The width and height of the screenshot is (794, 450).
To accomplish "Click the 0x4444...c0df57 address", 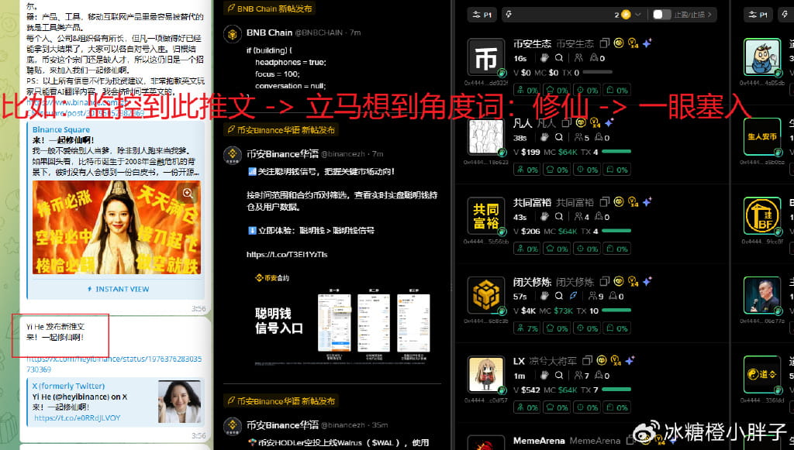I will [485, 400].
